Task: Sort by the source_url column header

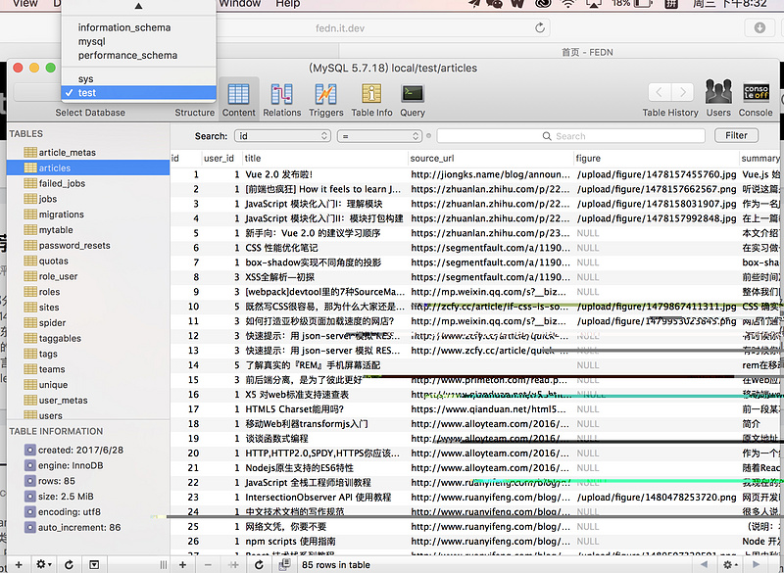Action: pos(491,159)
